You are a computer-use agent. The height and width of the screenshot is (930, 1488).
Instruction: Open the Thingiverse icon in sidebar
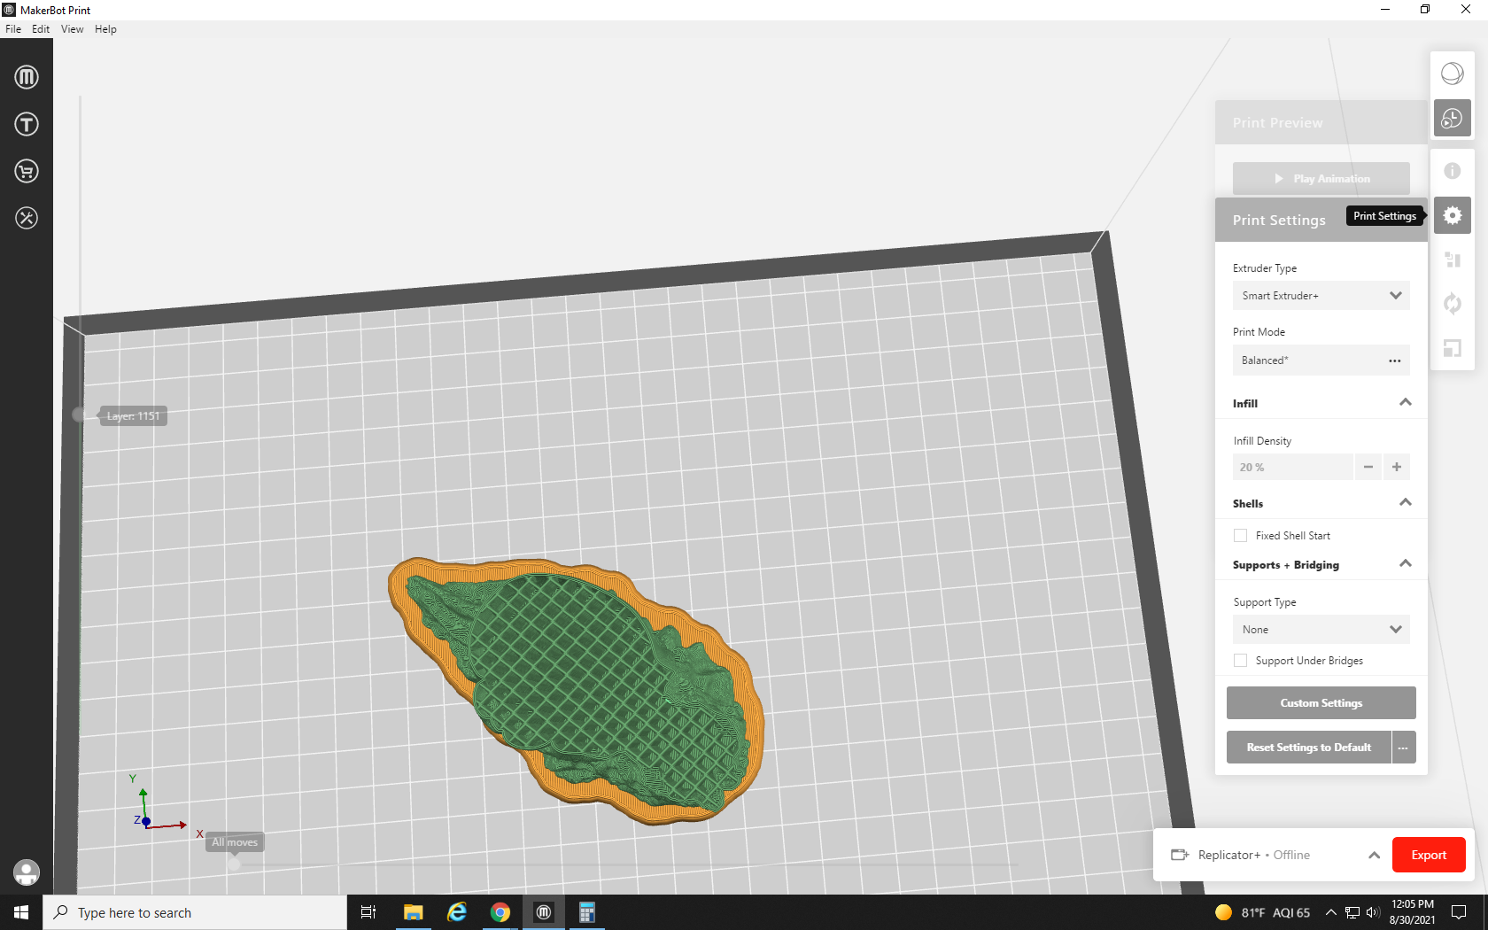tap(27, 124)
